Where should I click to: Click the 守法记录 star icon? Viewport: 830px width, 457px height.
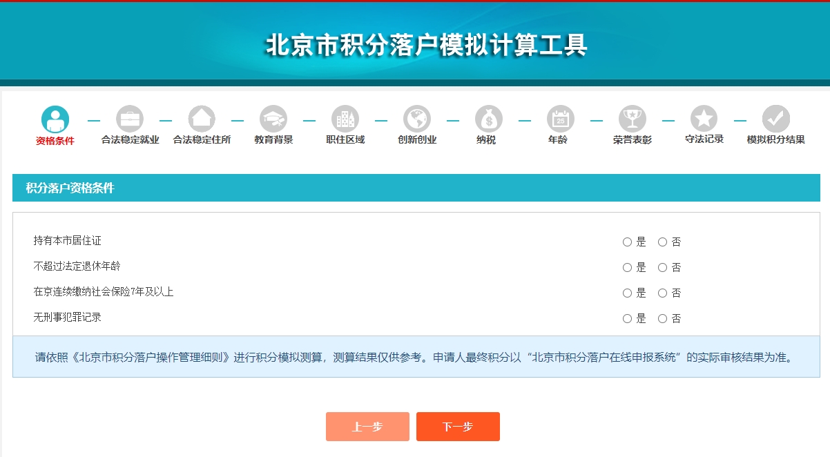coord(704,119)
